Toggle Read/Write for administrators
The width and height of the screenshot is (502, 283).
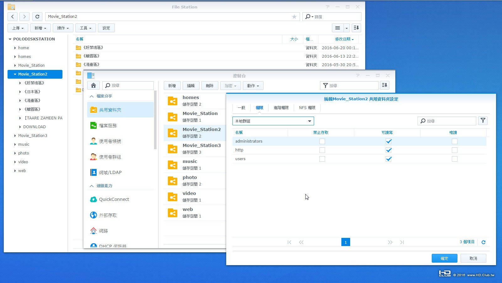[x=389, y=141]
